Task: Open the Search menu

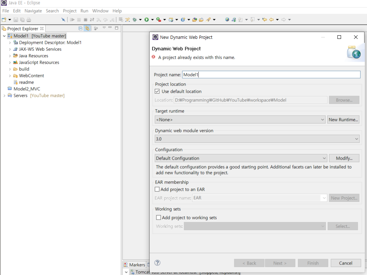Action: pyautogui.click(x=52, y=11)
